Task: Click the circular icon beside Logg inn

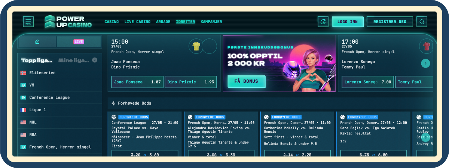Action: 323,22
